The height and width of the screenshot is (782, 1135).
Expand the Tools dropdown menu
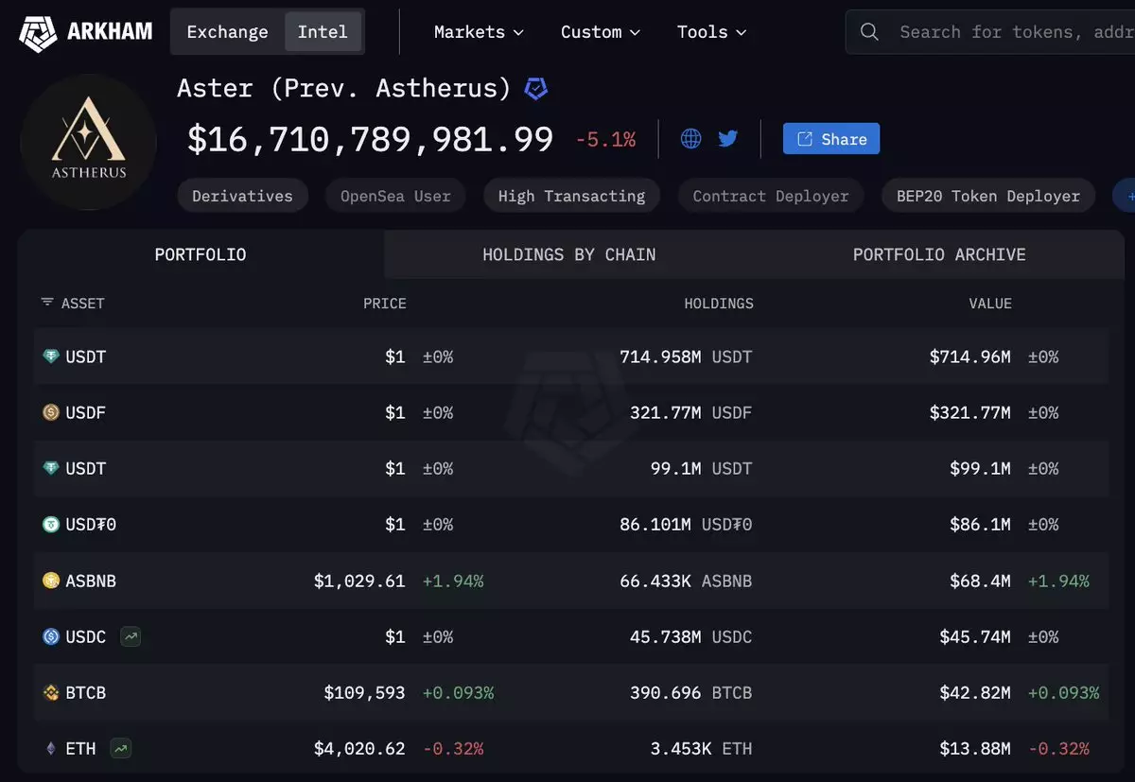click(711, 32)
